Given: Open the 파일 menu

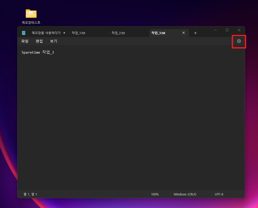Looking at the screenshot, I should (25, 41).
